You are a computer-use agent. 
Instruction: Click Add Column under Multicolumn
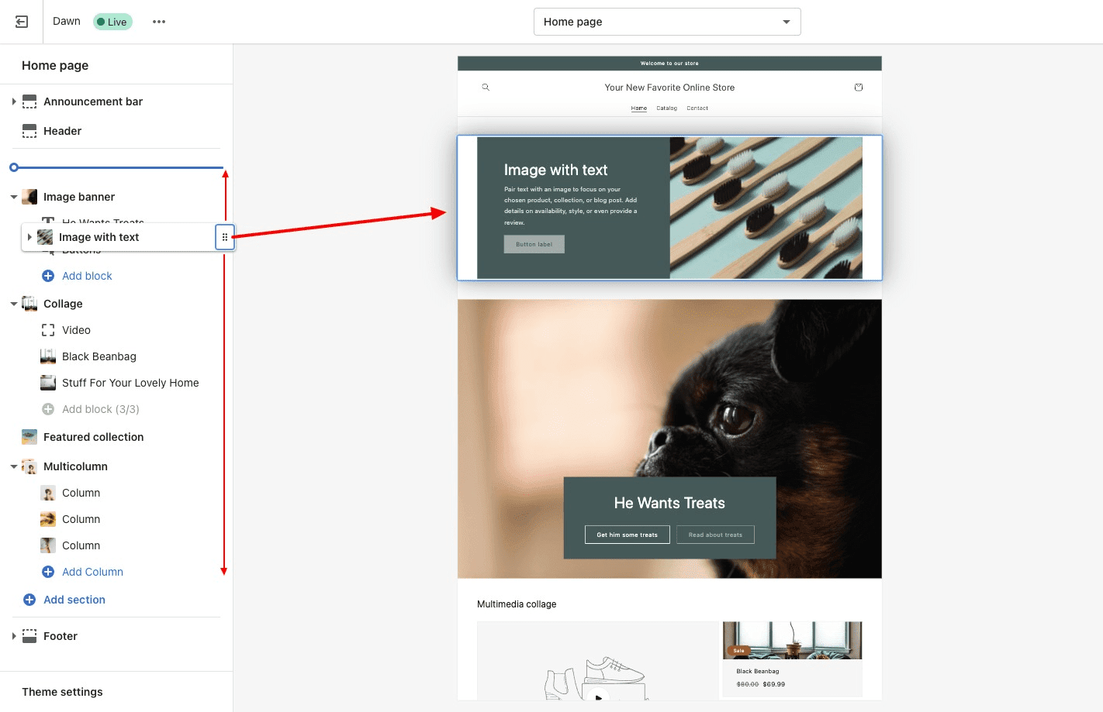(92, 571)
